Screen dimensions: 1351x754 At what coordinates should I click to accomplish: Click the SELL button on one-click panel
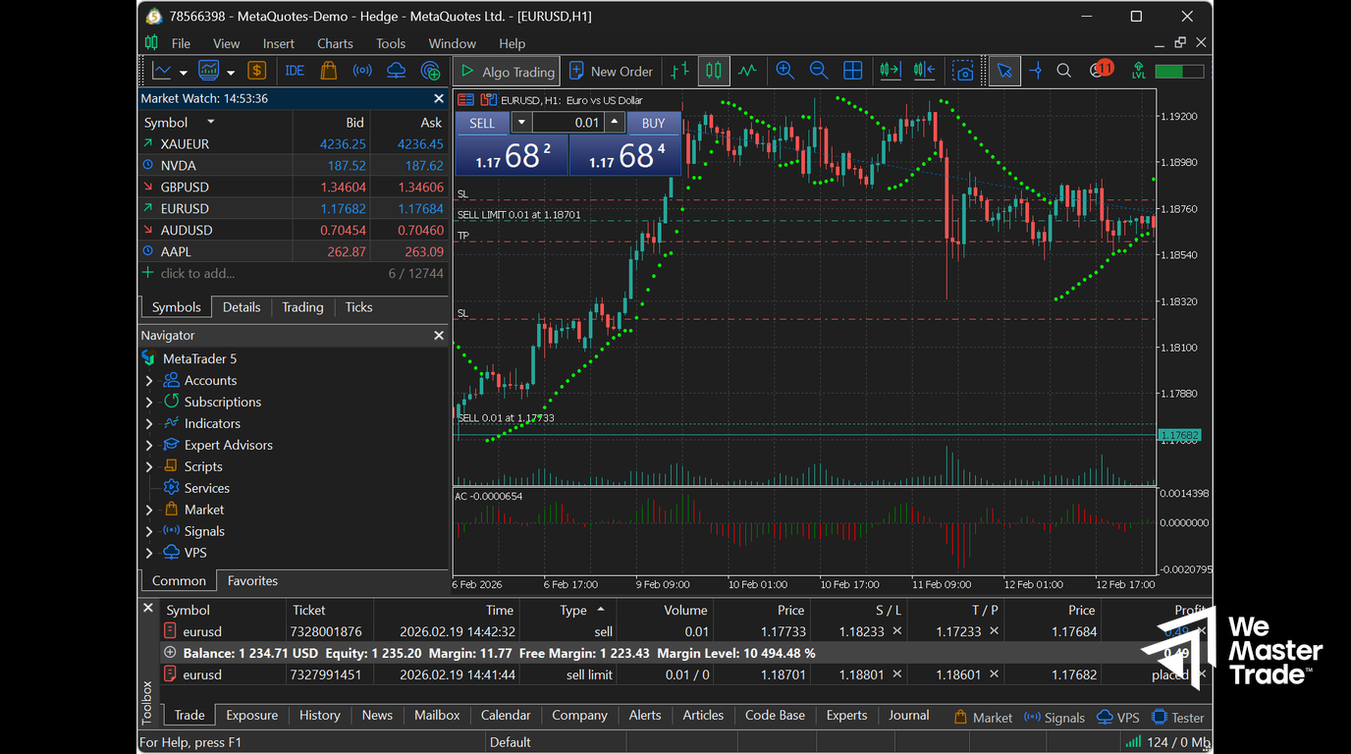(x=482, y=123)
